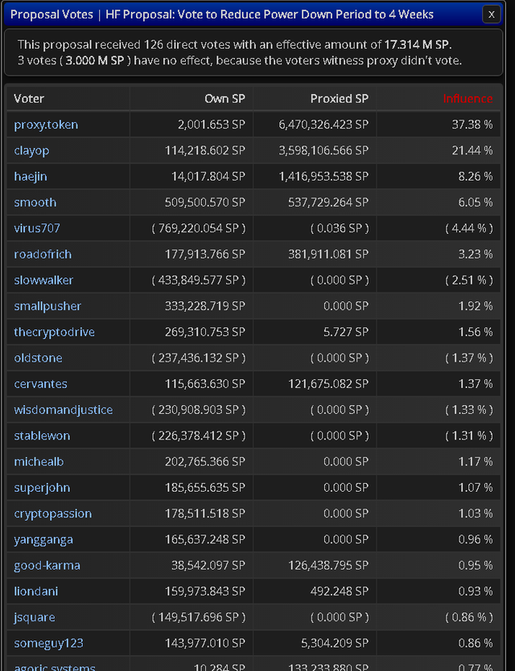Select voter haejin
Viewport: 515px width, 671px height.
[x=30, y=176]
